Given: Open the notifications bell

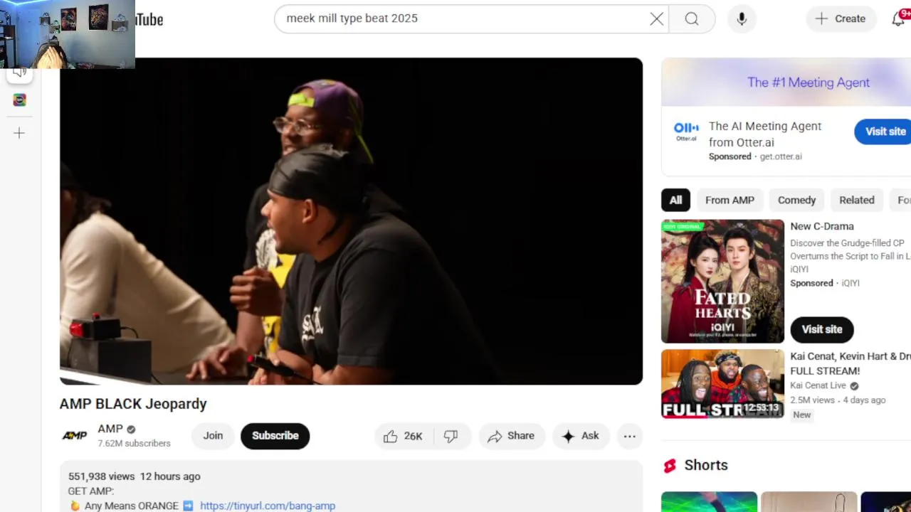Looking at the screenshot, I should (x=899, y=18).
